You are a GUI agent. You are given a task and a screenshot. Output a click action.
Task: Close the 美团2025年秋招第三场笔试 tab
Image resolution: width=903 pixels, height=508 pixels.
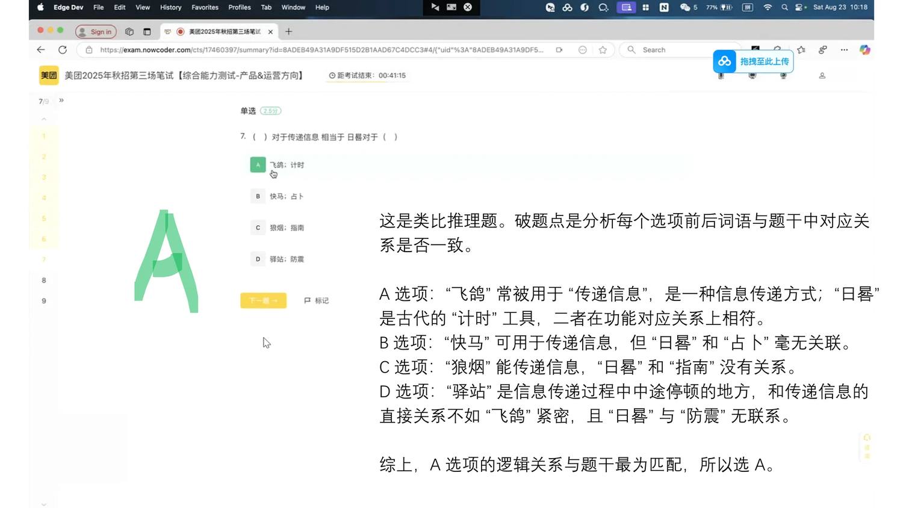[270, 32]
